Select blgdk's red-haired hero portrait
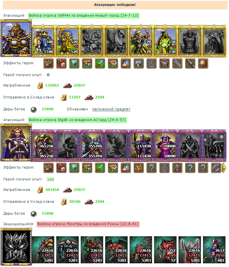 pyautogui.click(x=16, y=142)
